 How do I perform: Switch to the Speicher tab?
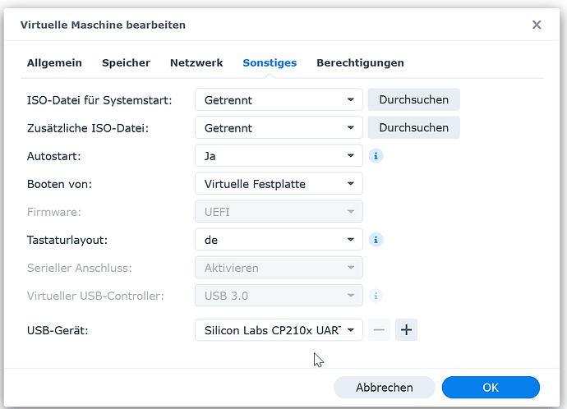[x=126, y=63]
